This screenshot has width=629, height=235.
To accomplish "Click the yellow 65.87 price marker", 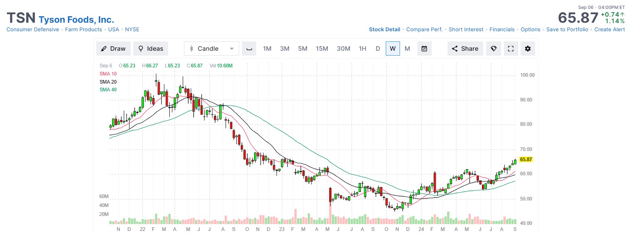I will click(x=526, y=160).
